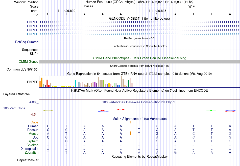Click the coordinate label 111,426,835
This screenshot has width=240, height=166.
(157, 11)
